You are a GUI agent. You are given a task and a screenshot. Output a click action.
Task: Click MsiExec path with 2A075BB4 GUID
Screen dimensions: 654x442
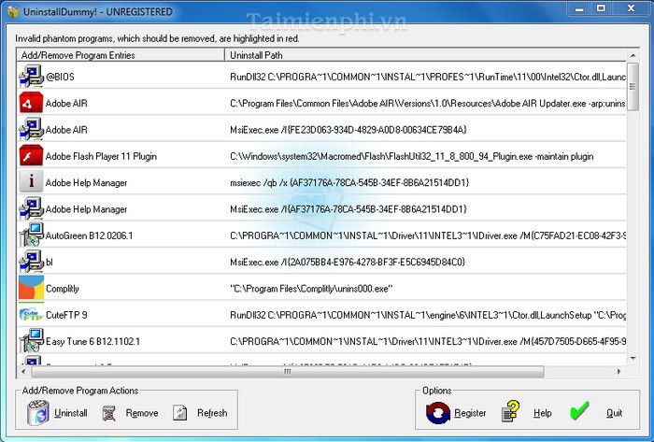tap(348, 262)
